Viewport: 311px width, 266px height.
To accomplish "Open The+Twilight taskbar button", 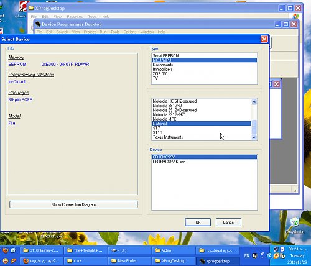I will click(x=86, y=250).
